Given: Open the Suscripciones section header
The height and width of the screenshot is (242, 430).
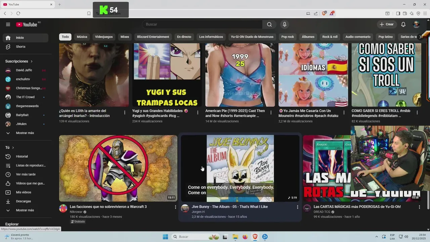Looking at the screenshot, I should [x=19, y=61].
